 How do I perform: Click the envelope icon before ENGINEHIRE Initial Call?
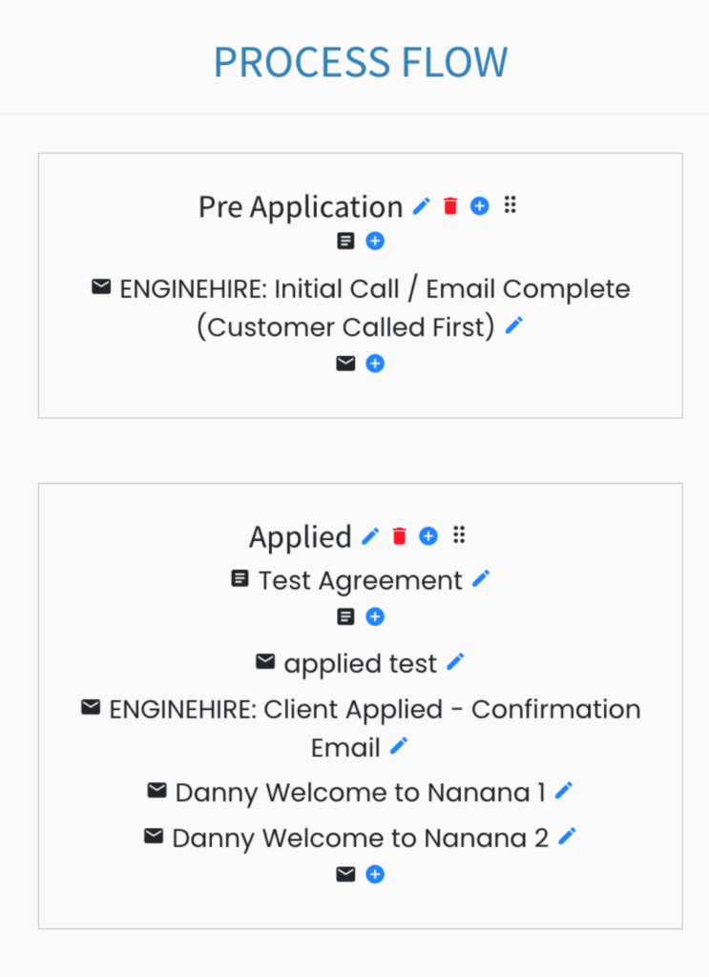(101, 286)
